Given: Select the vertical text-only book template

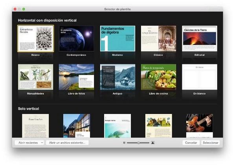Looking at the screenshot, I should pyautogui.click(x=35, y=126).
